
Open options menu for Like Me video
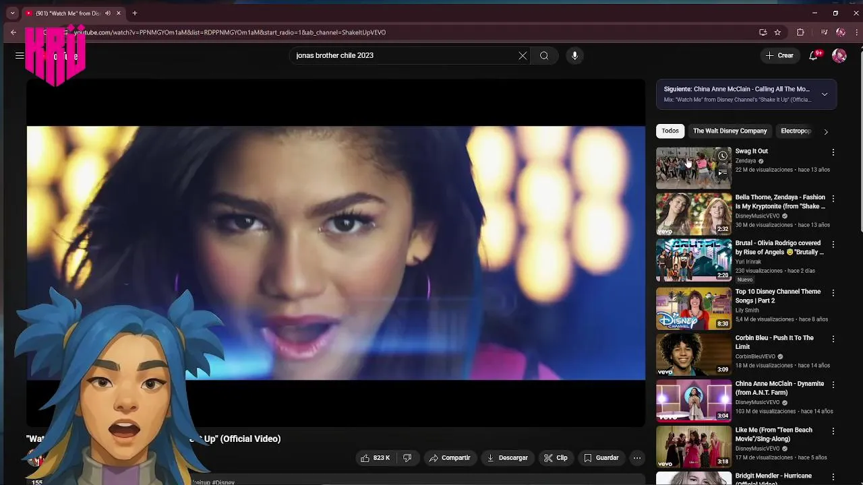coord(833,431)
